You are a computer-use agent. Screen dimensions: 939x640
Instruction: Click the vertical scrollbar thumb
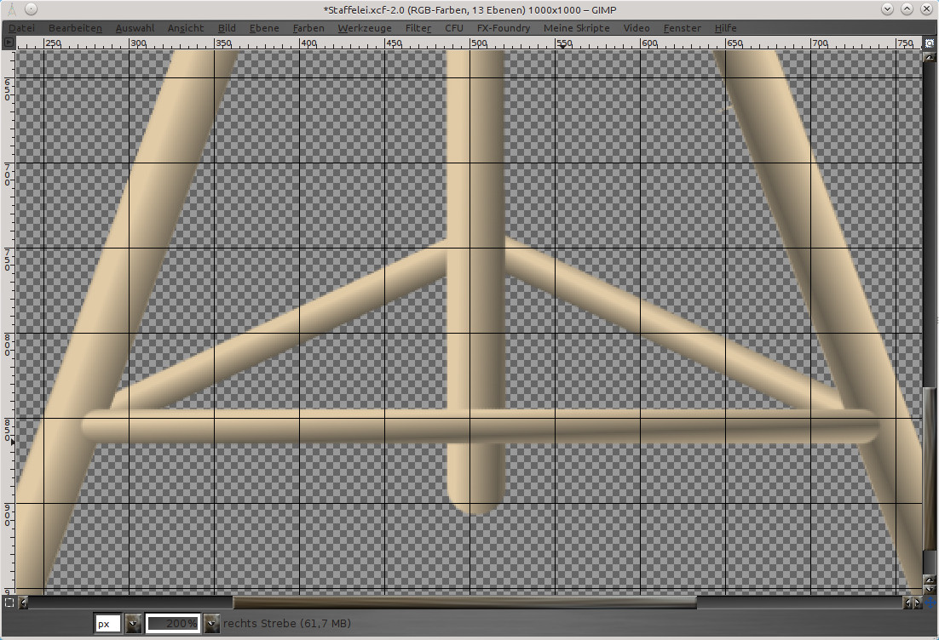pyautogui.click(x=928, y=468)
